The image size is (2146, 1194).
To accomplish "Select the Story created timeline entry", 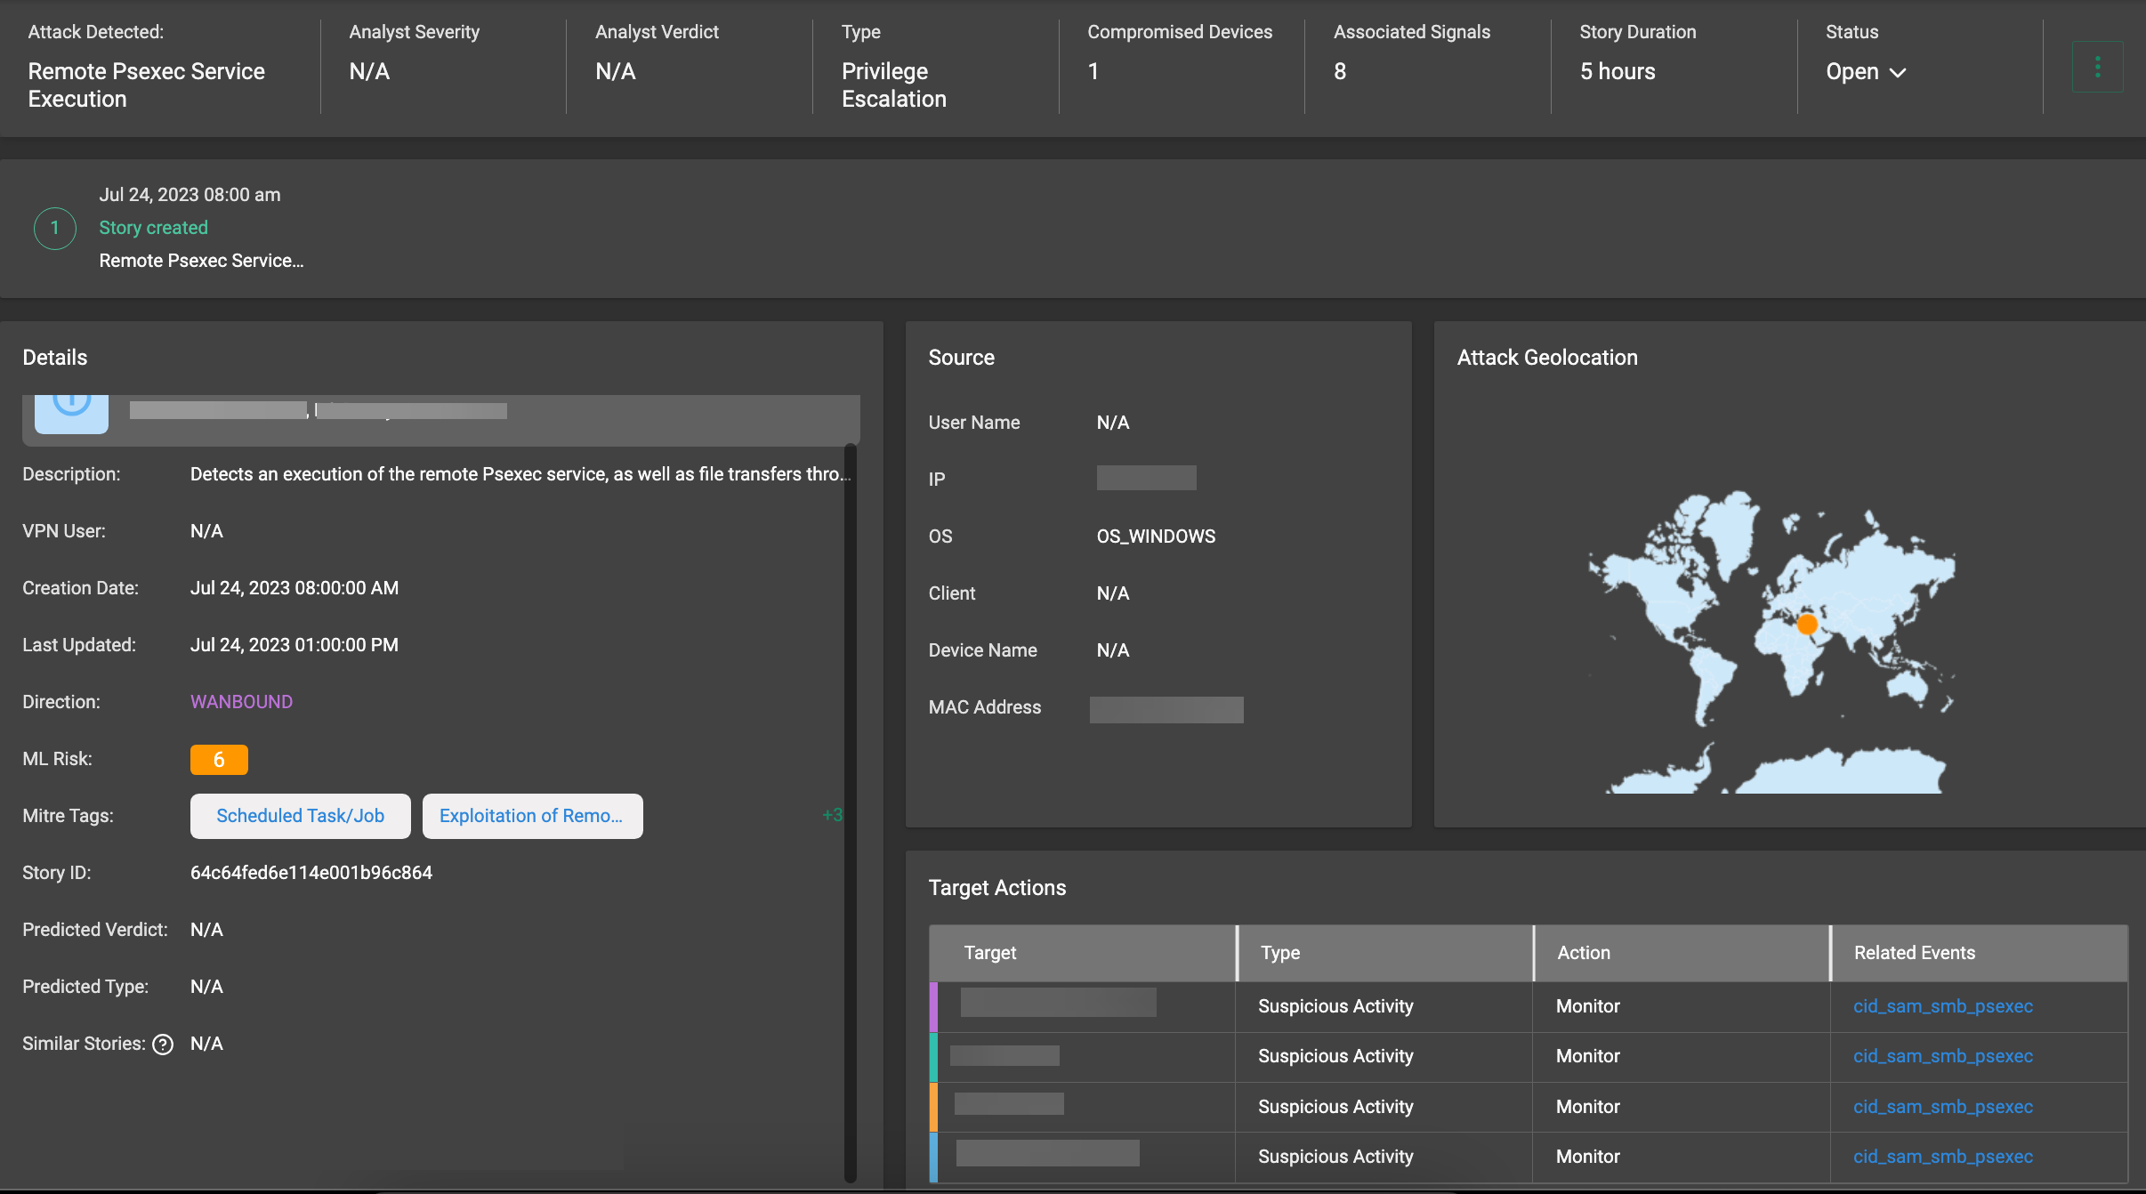I will tap(153, 227).
